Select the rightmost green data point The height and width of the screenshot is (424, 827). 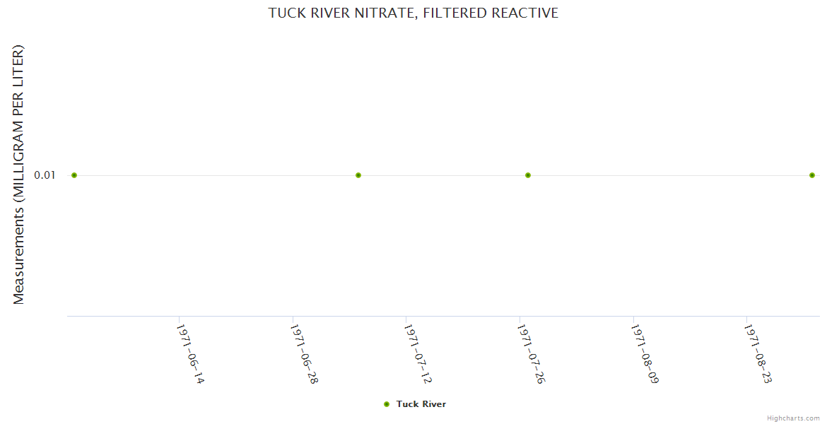(x=812, y=175)
